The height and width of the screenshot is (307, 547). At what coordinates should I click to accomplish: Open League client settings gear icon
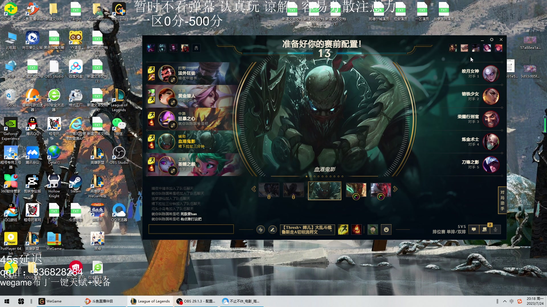tap(491, 40)
